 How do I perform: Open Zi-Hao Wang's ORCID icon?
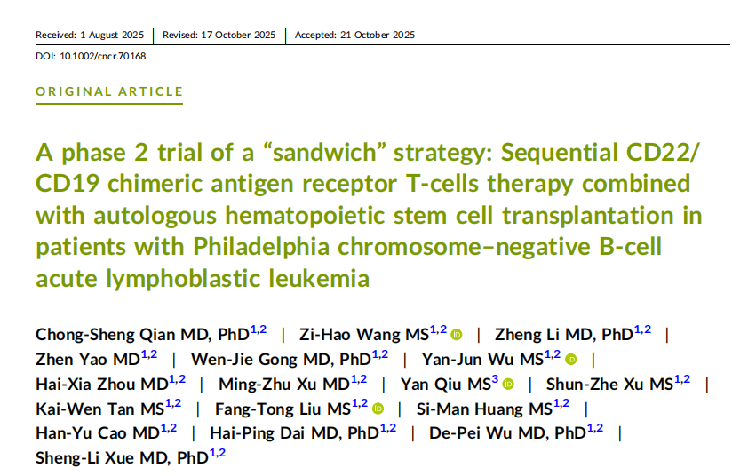click(456, 335)
